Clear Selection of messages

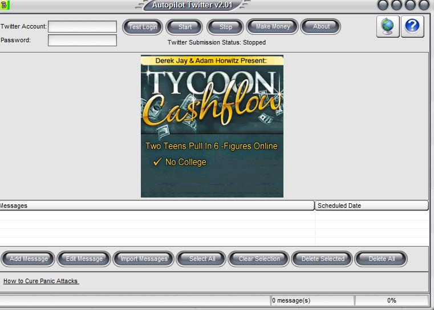[259, 259]
